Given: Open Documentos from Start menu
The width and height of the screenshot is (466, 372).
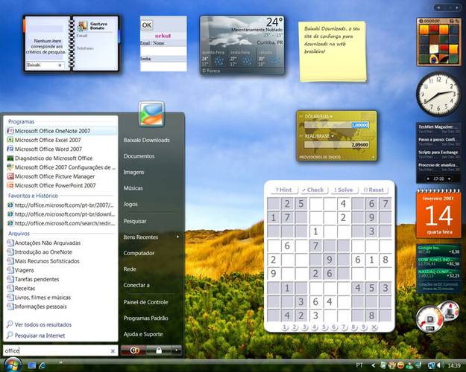Looking at the screenshot, I should click(x=139, y=156).
